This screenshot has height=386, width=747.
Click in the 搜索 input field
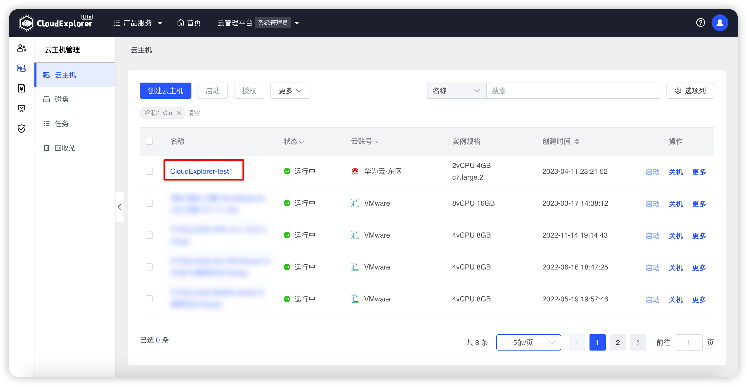(x=573, y=91)
